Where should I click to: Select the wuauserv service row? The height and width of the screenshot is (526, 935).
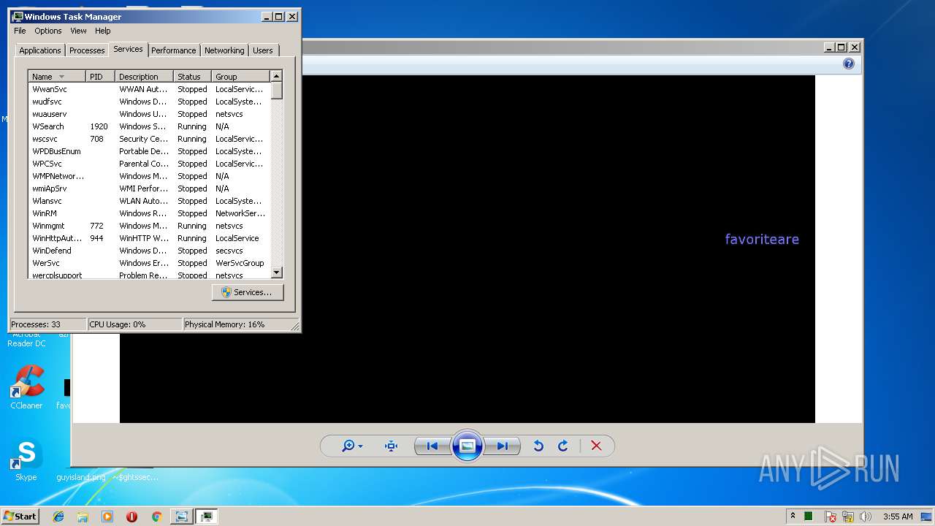(149, 114)
